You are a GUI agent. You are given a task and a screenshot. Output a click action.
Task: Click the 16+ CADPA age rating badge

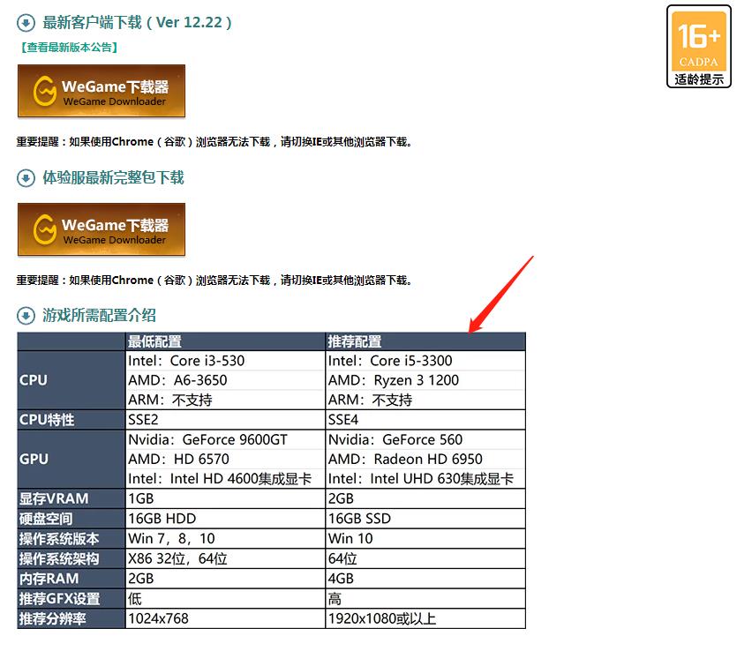click(698, 40)
